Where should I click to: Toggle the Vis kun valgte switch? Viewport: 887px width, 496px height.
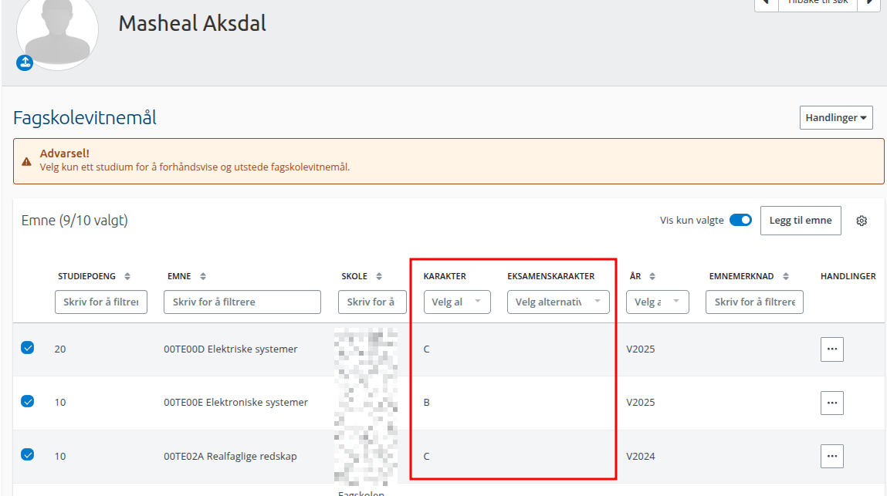(740, 220)
